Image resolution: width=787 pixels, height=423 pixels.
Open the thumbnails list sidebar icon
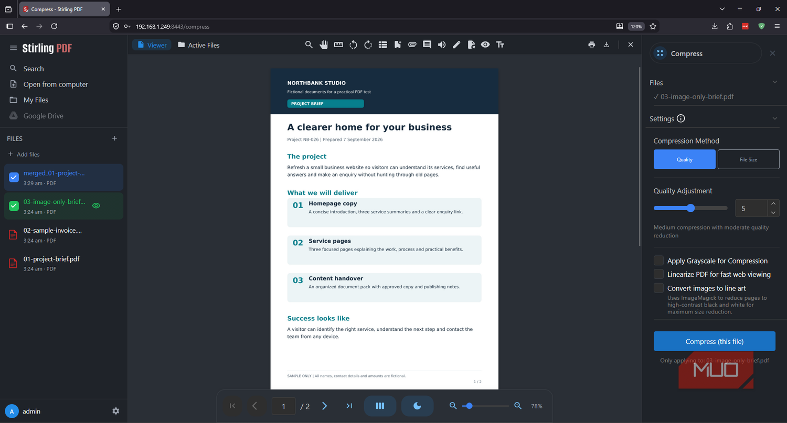click(x=383, y=45)
